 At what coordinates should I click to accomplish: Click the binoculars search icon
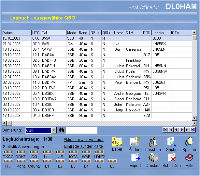[x=61, y=130]
